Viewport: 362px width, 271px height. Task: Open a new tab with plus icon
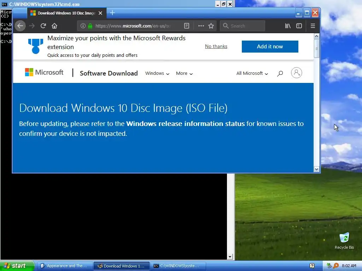click(112, 13)
